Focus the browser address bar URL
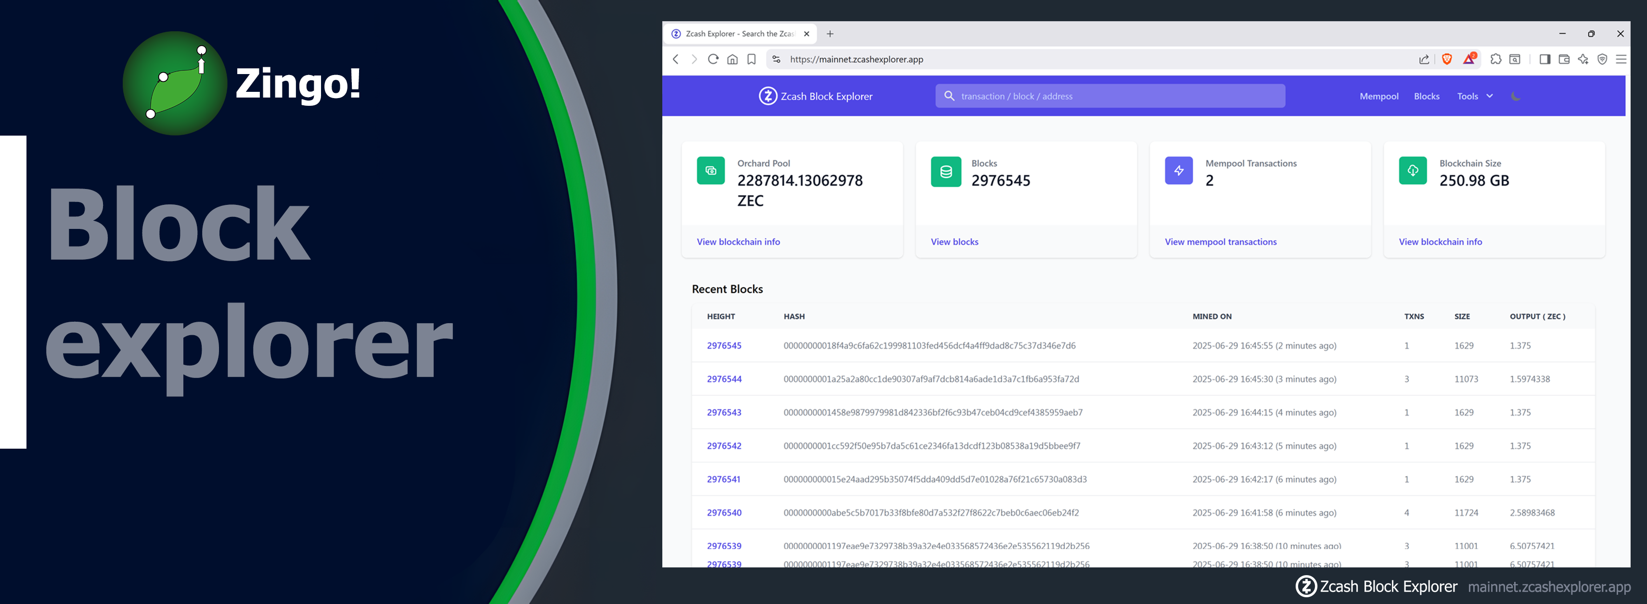This screenshot has width=1647, height=604. (x=856, y=60)
